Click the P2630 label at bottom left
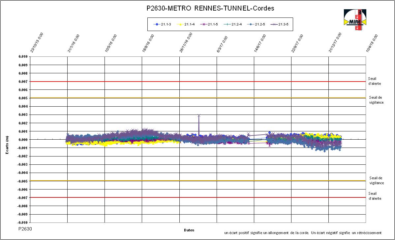Image resolution: width=395 pixels, height=240 pixels. [25, 229]
